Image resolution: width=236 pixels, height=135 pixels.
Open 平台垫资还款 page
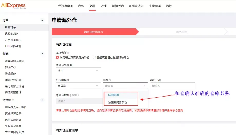(x=13, y=126)
